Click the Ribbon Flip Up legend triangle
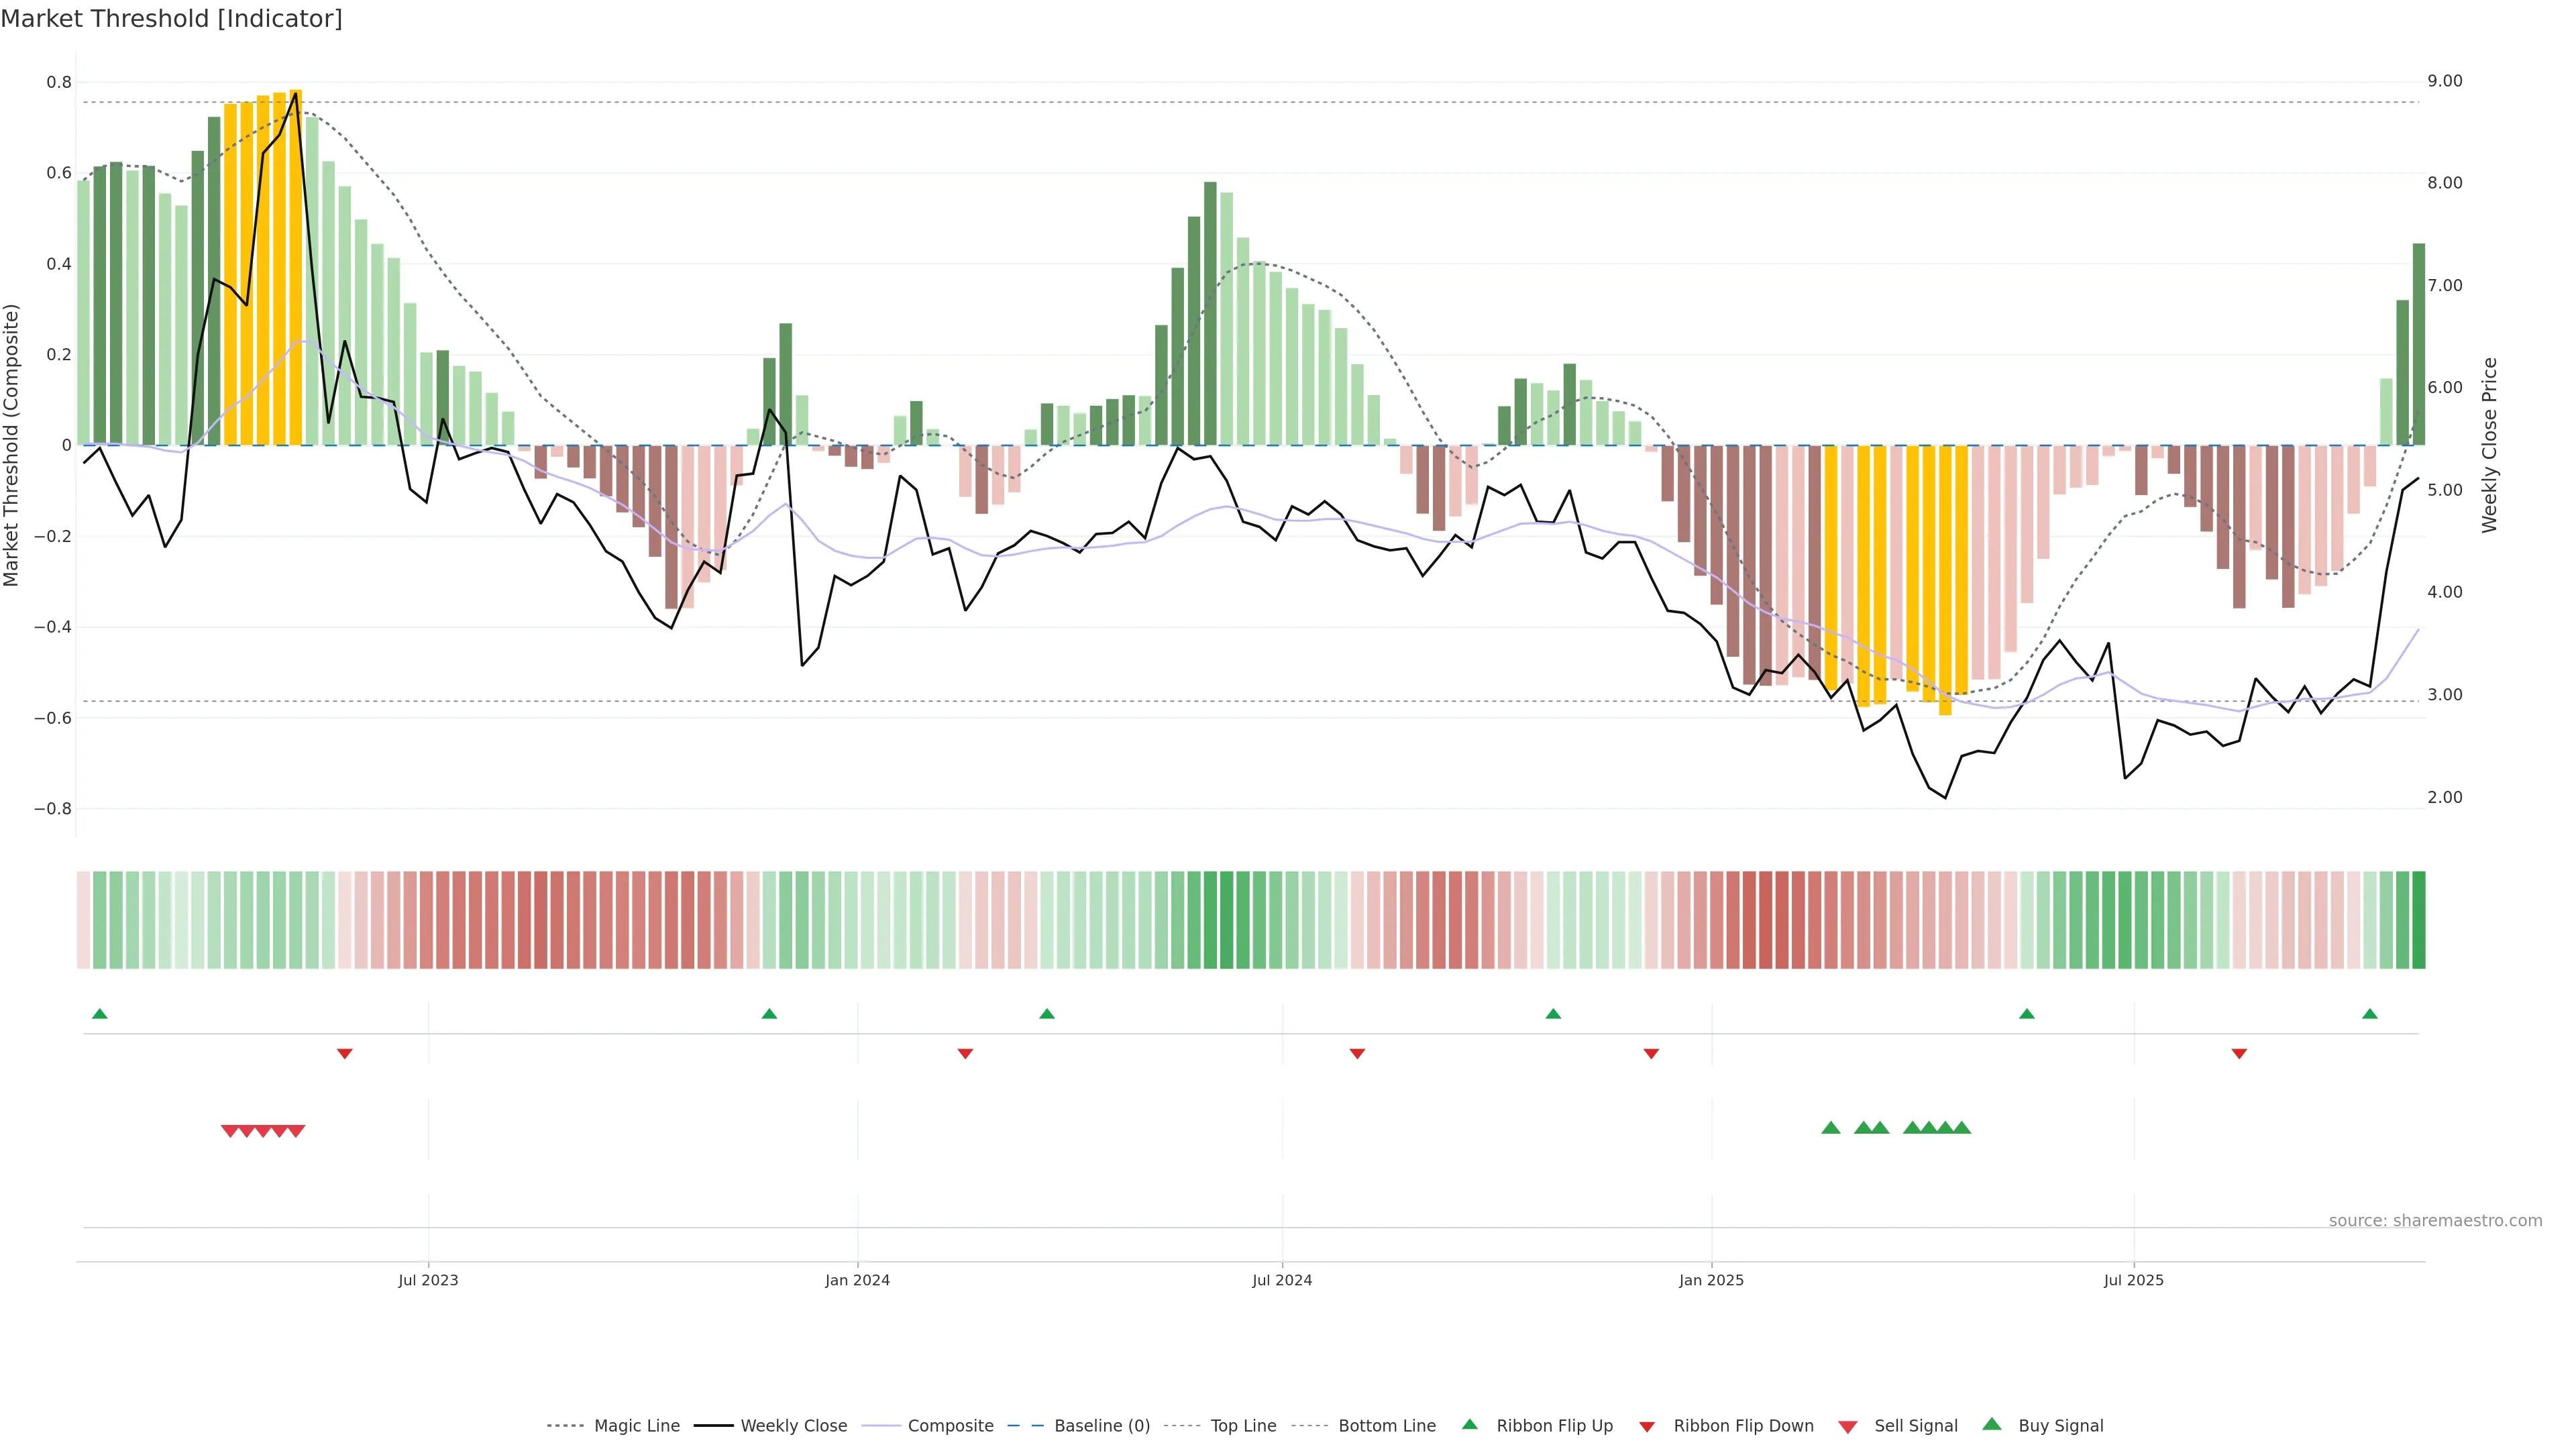This screenshot has width=2576, height=1449. 1469,1424
